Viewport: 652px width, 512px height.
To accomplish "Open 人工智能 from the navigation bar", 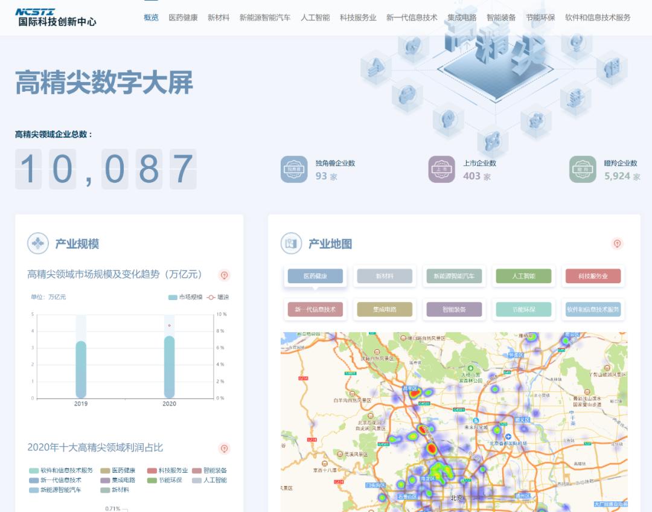I will click(316, 18).
